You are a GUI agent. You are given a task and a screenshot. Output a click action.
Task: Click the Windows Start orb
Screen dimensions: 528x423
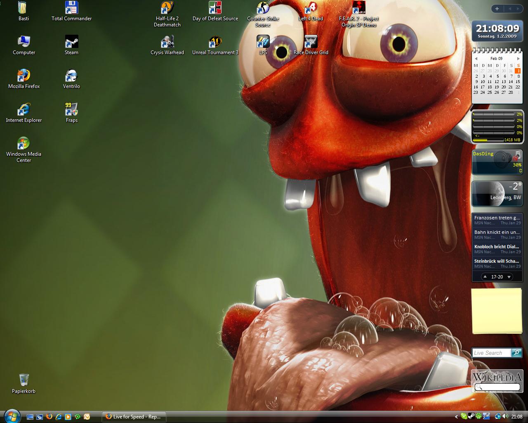[x=12, y=416]
